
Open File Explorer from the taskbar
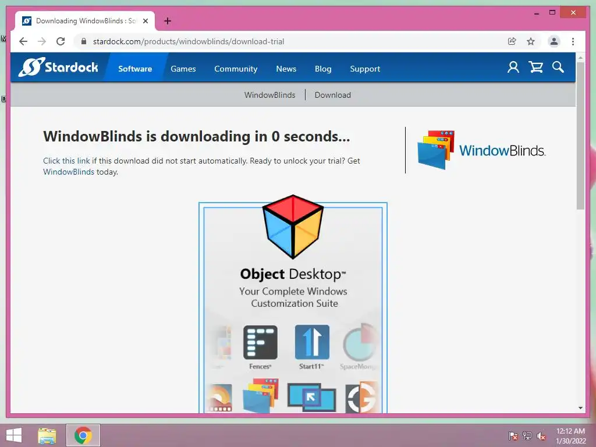pyautogui.click(x=47, y=435)
